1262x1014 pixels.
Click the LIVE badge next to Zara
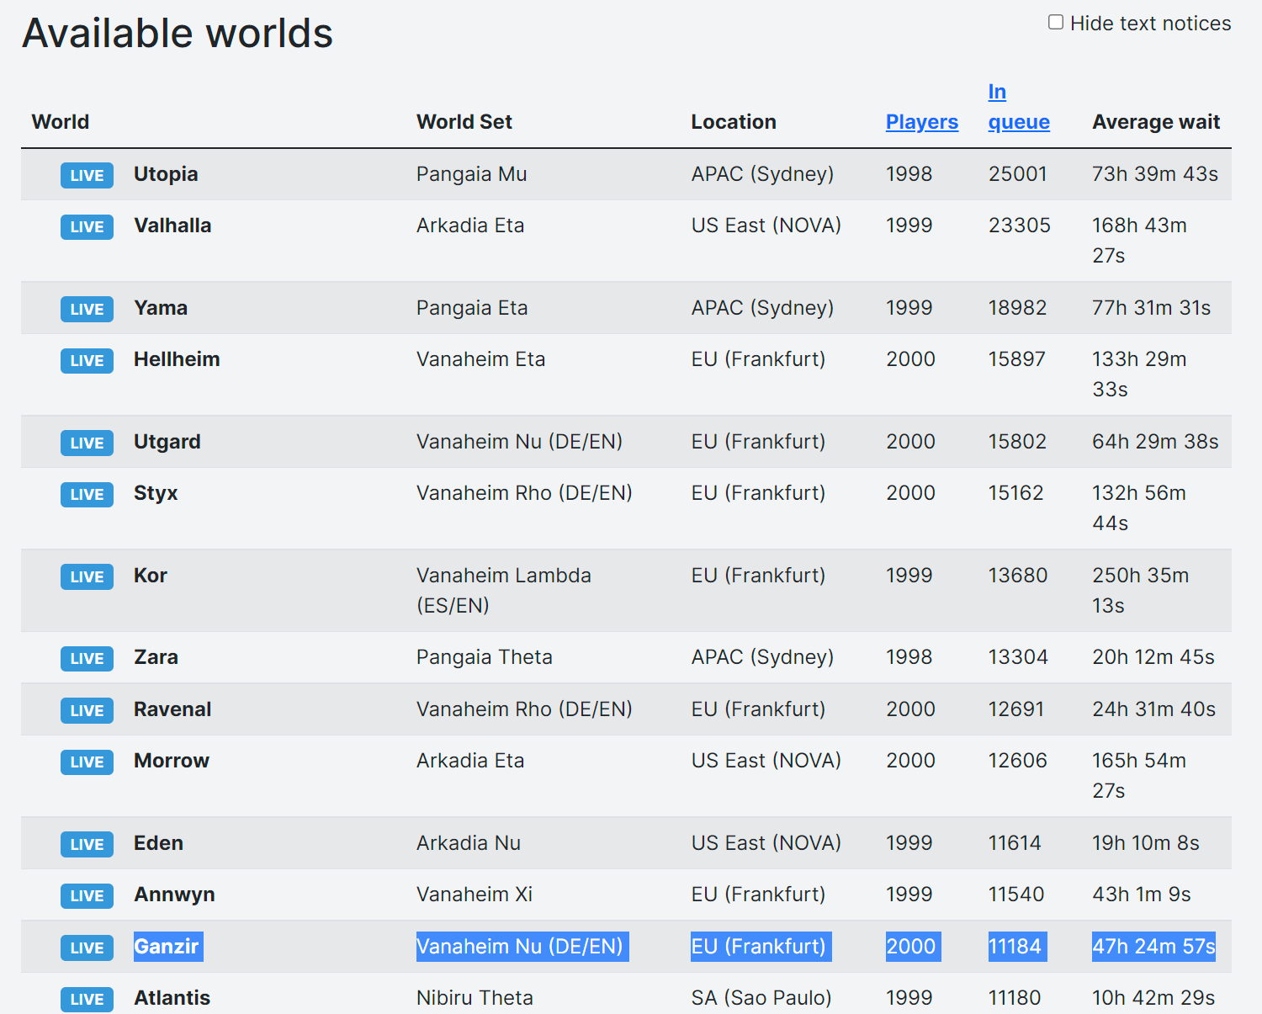tap(87, 658)
